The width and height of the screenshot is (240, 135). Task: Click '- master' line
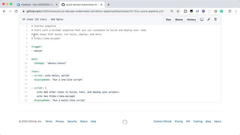coord(37,51)
